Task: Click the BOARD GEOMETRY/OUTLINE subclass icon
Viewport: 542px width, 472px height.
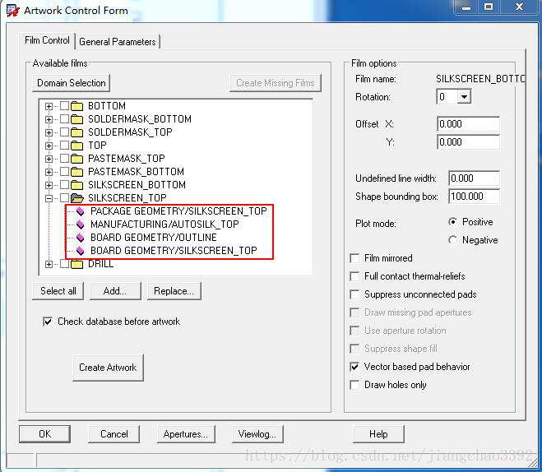Action: [x=81, y=238]
